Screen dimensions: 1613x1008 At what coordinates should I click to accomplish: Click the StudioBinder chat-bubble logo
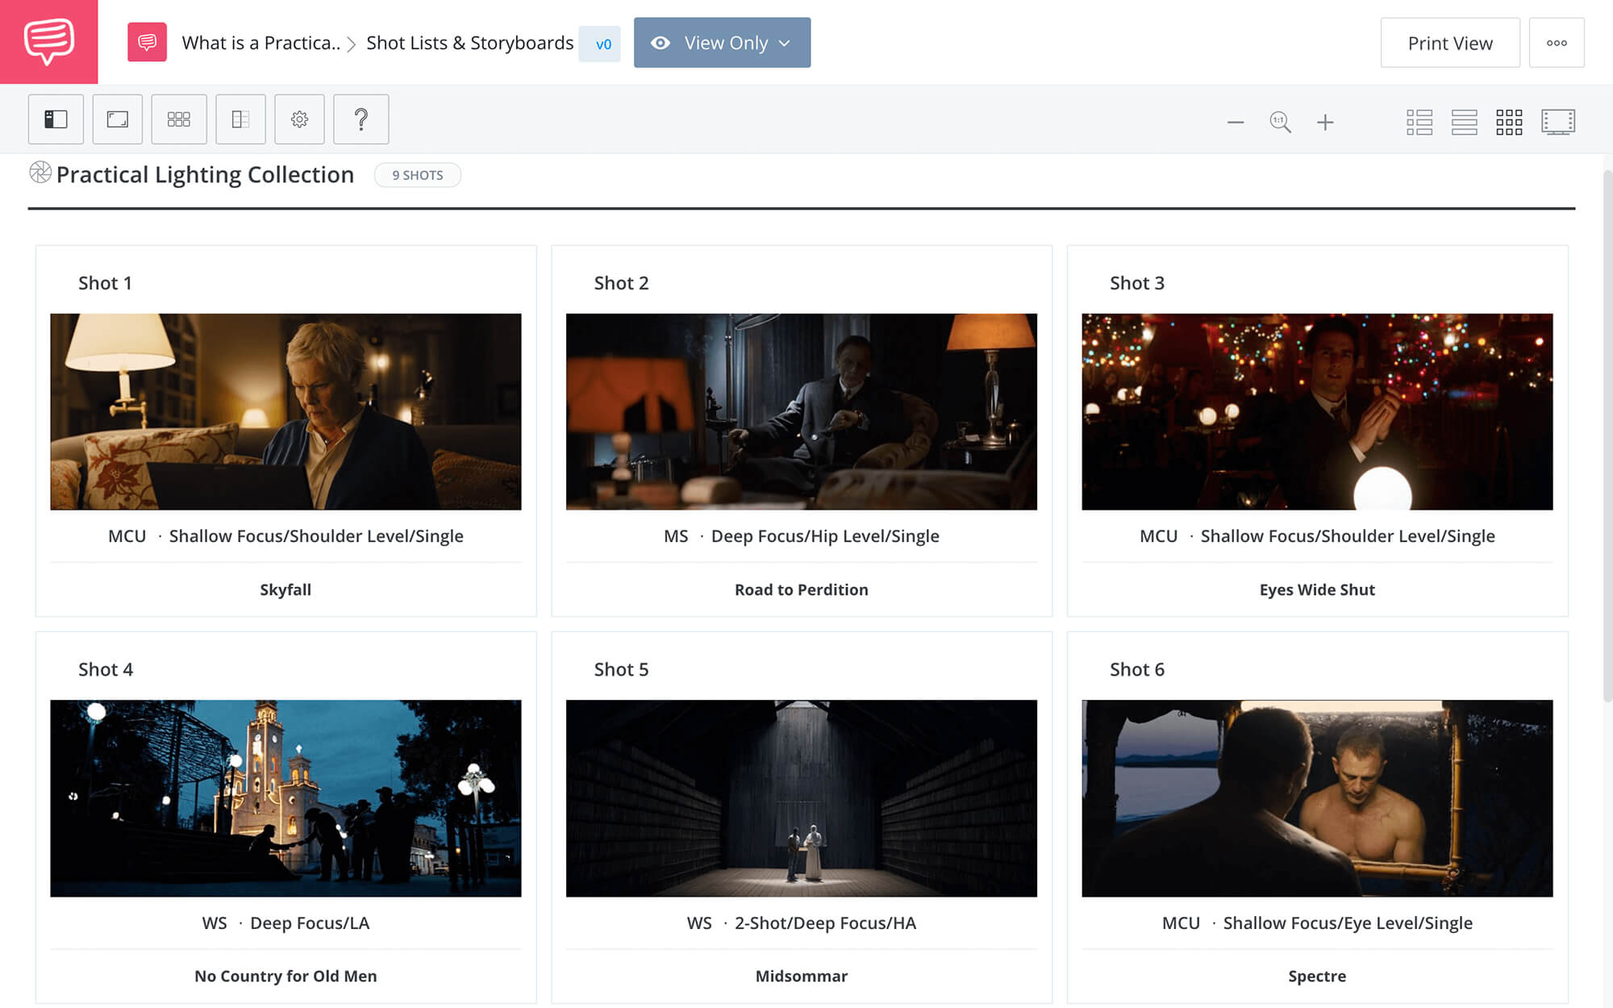pos(48,41)
